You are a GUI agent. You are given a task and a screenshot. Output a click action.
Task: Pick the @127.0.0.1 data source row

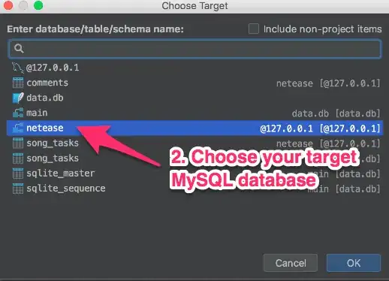(194, 68)
